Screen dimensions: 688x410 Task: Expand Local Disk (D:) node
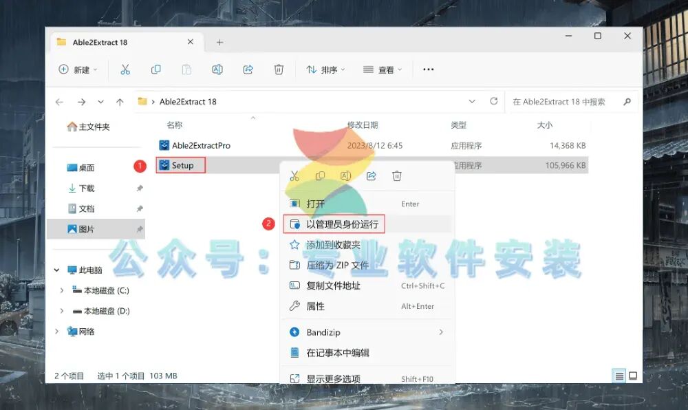[62, 311]
